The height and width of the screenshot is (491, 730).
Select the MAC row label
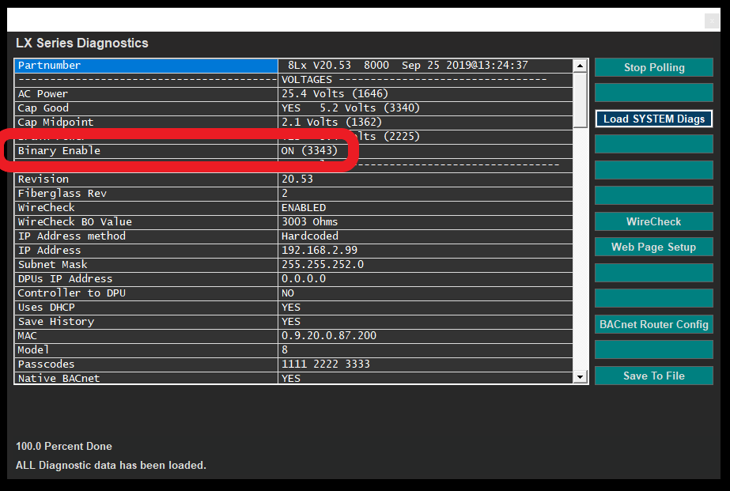[27, 335]
